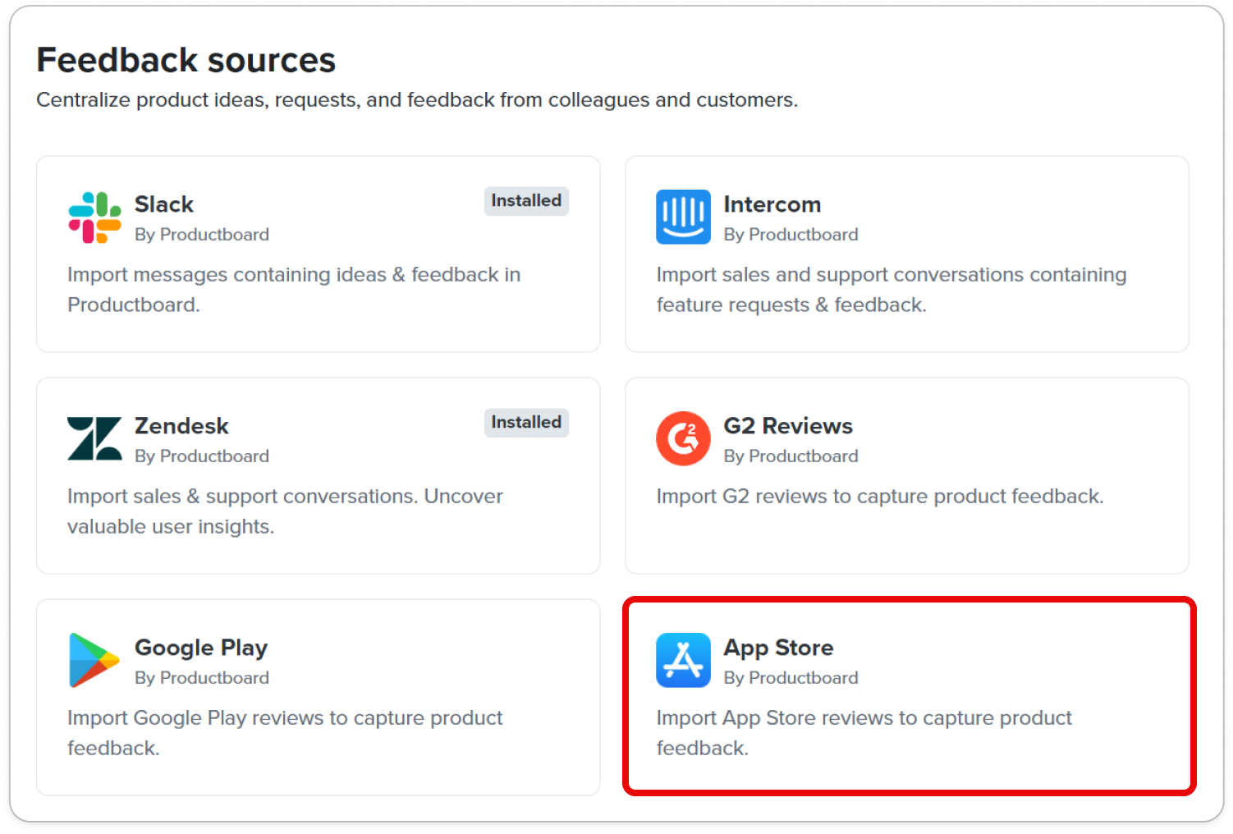Click the Slack logo icon
The height and width of the screenshot is (834, 1233).
coord(94,218)
